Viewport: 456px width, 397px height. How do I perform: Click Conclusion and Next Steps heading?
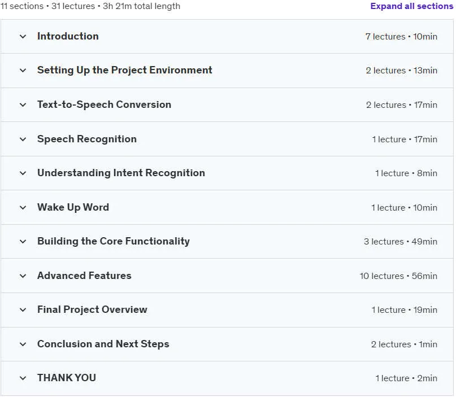[103, 344]
